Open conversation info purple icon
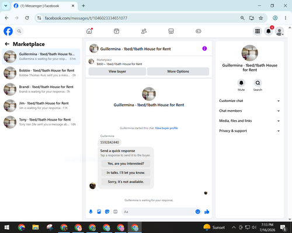This screenshot has width=292, height=233. (x=204, y=48)
